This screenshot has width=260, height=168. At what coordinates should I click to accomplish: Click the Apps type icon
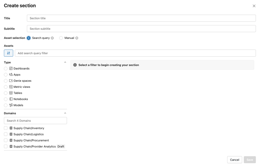tap(11, 74)
